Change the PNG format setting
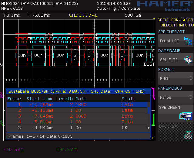The width and height of the screenshot is (194, 158). [176, 78]
